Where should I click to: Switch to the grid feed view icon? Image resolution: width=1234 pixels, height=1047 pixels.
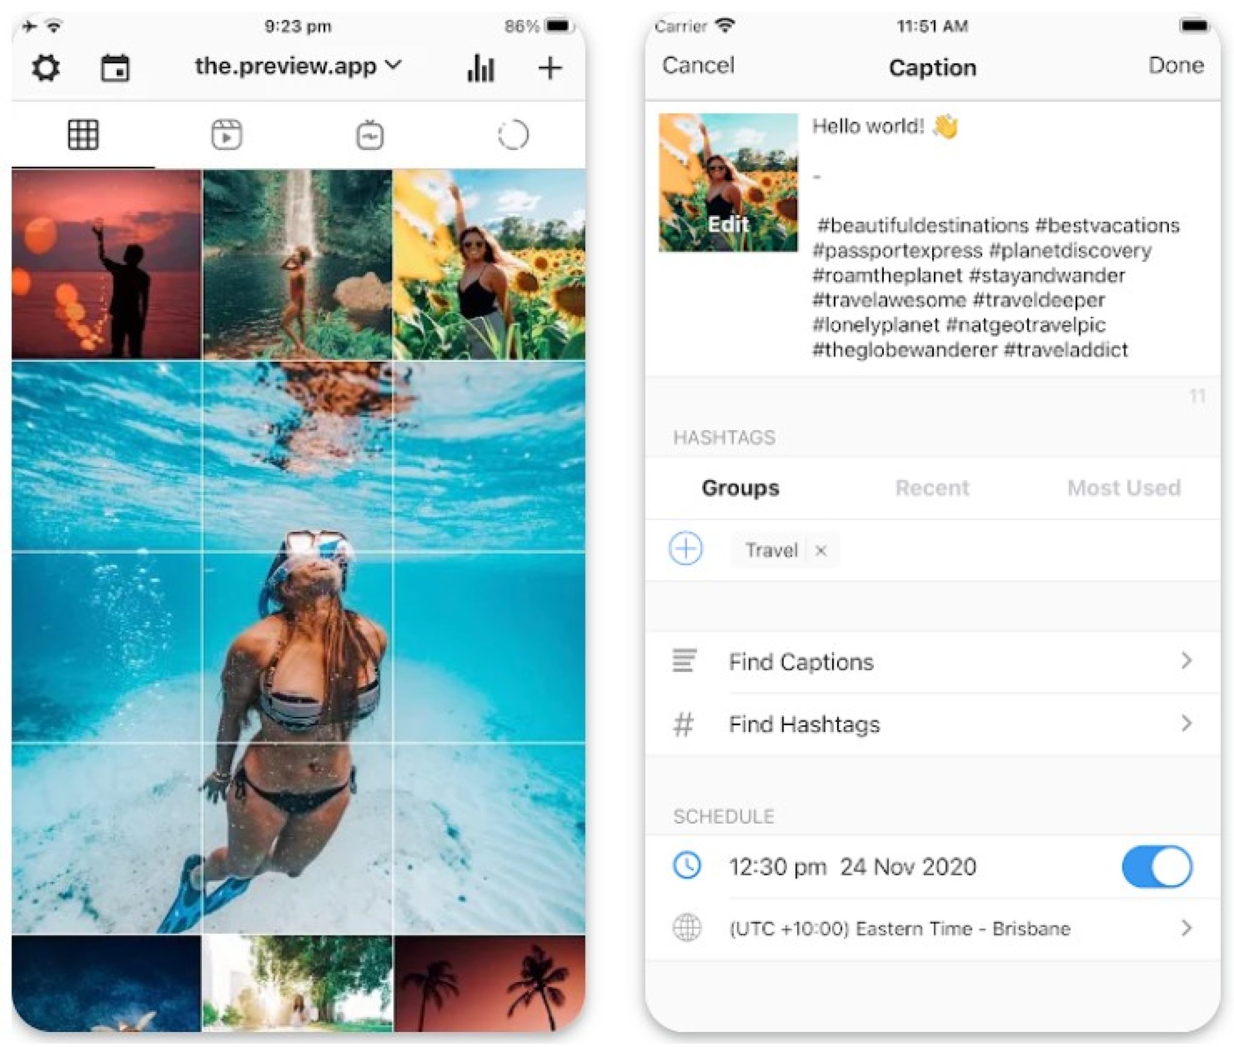(83, 134)
